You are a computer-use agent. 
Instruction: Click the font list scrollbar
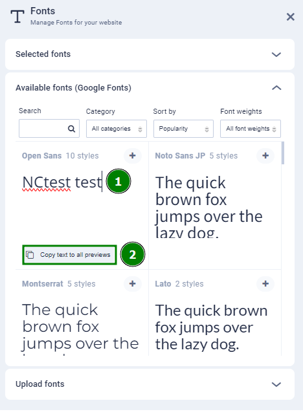(283, 153)
